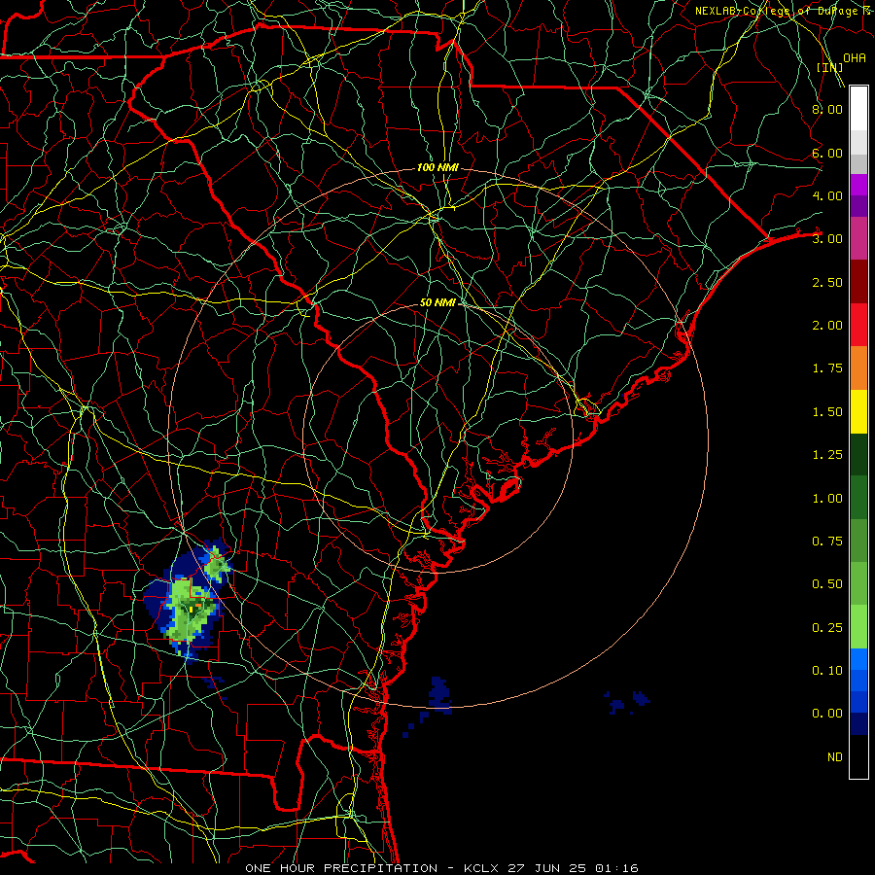The image size is (875, 875).
Task: Select the 0.10 scale label
Action: pyautogui.click(x=827, y=671)
